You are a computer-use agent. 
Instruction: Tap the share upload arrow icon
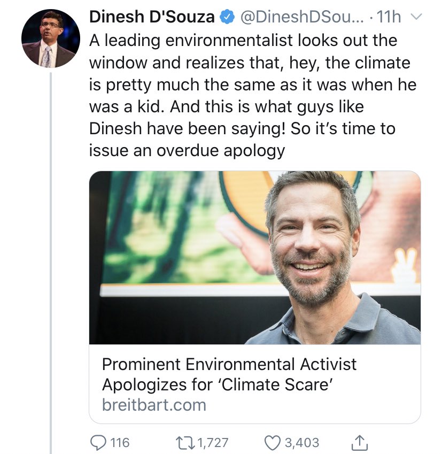358,442
